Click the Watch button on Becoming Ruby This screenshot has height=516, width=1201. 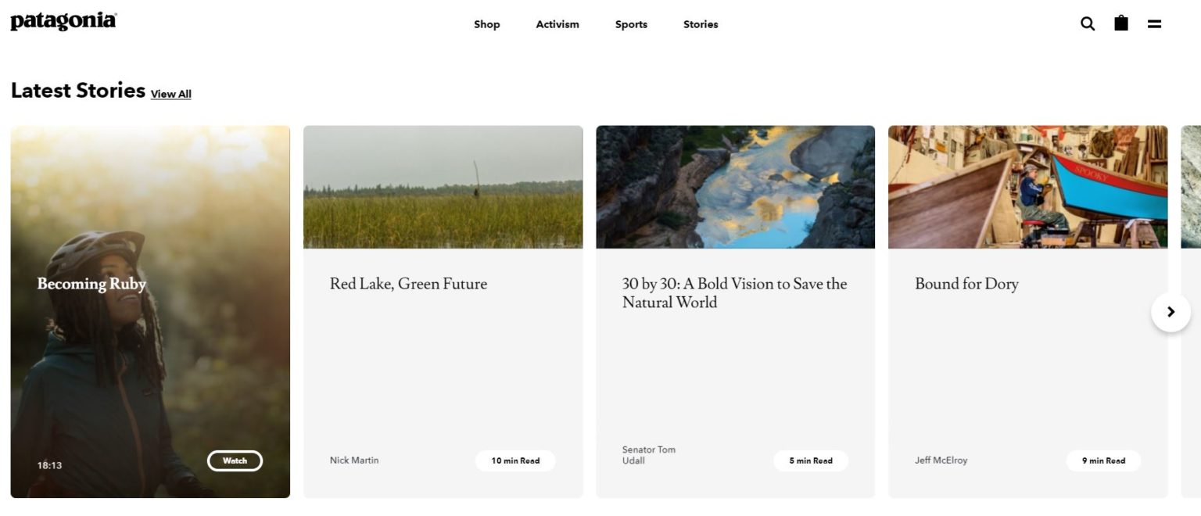(235, 460)
